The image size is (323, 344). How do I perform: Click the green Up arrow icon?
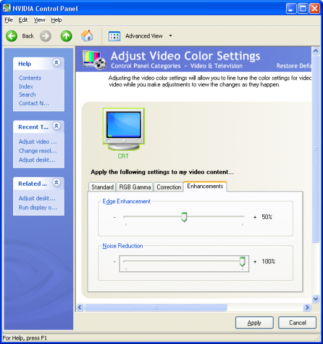pos(66,36)
